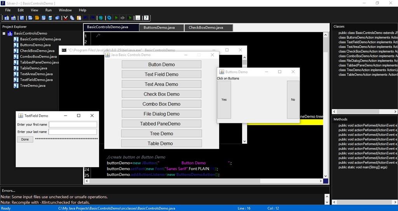Open ComboBoxDemo.java in Project Explorer
This screenshot has width=398, height=211.
(38, 57)
